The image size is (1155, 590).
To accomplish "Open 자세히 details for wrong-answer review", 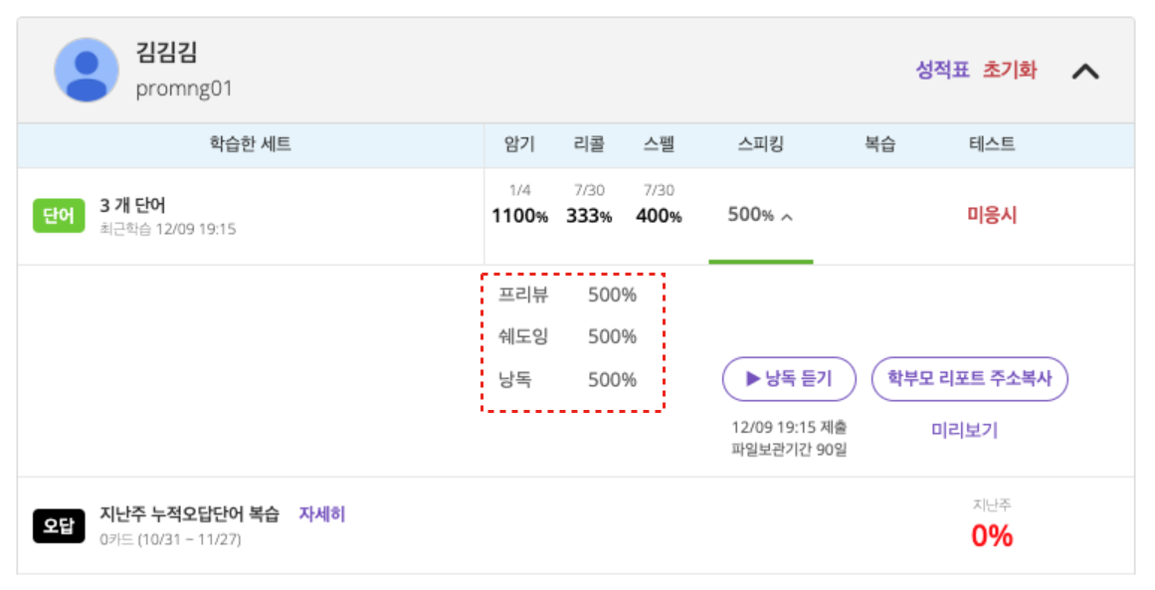I will coord(322,514).
